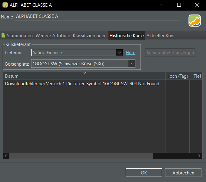Click the Hilfe link
Viewport: 206px width, 182px height.
[x=131, y=53]
